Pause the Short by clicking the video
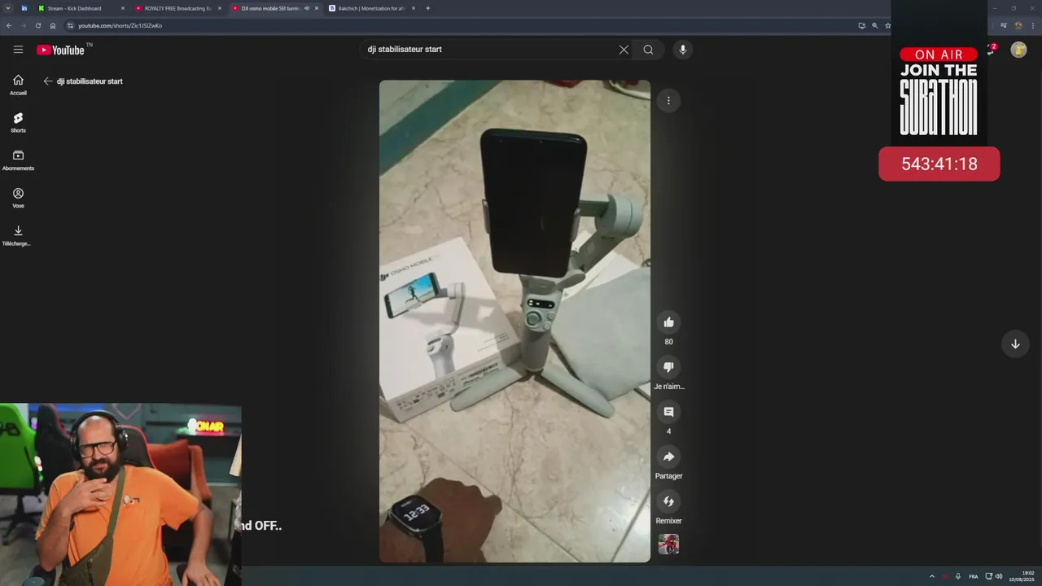This screenshot has width=1042, height=586. tap(514, 321)
